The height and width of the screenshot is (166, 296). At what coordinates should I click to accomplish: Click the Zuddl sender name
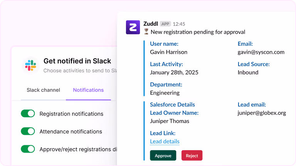(151, 24)
